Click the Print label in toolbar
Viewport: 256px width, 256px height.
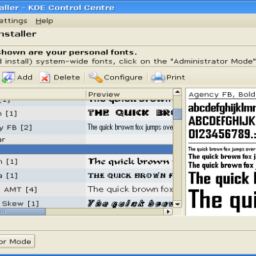[x=175, y=77]
